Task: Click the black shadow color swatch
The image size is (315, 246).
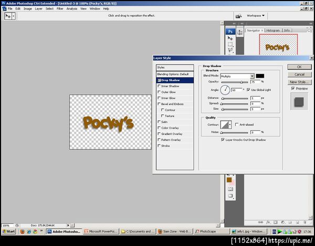Action: pyautogui.click(x=260, y=76)
